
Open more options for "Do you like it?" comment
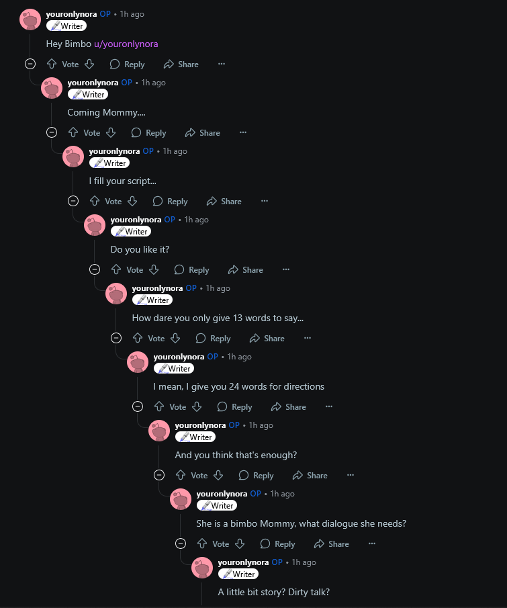[286, 269]
